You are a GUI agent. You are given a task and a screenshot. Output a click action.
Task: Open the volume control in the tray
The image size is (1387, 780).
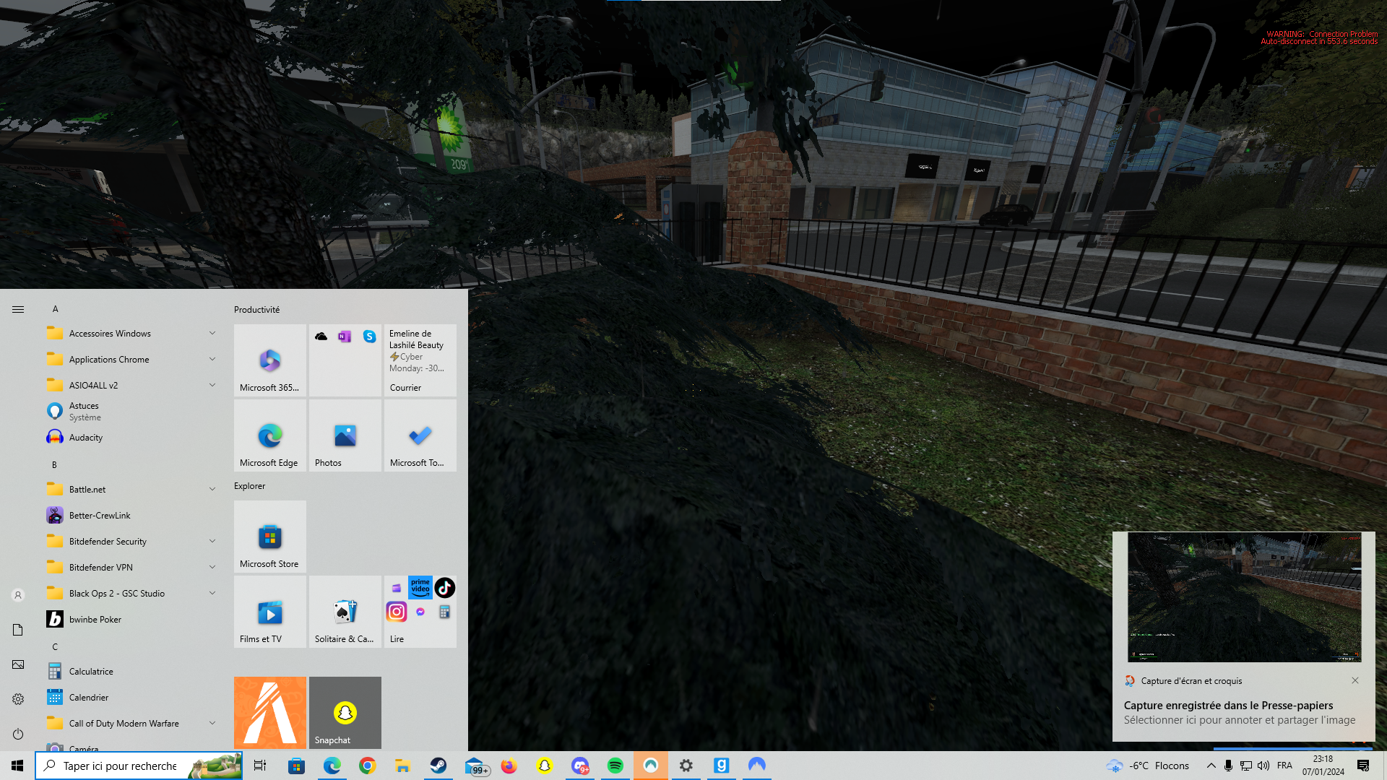(1263, 766)
